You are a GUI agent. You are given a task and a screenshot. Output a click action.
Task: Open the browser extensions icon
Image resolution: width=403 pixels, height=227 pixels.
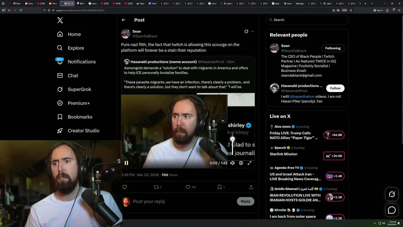click(387, 10)
